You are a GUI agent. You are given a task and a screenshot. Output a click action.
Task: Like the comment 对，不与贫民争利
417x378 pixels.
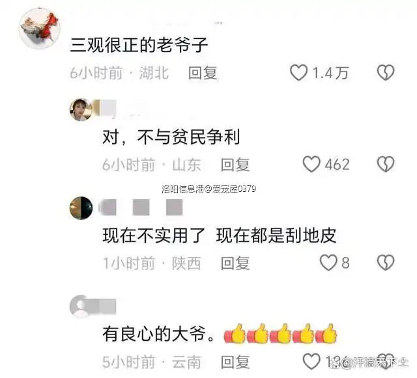pyautogui.click(x=311, y=164)
